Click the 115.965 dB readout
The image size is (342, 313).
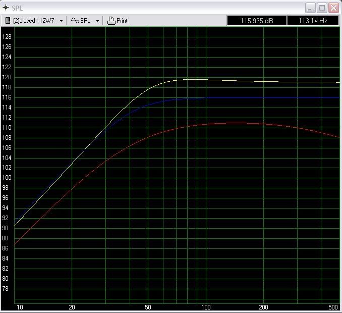point(257,21)
